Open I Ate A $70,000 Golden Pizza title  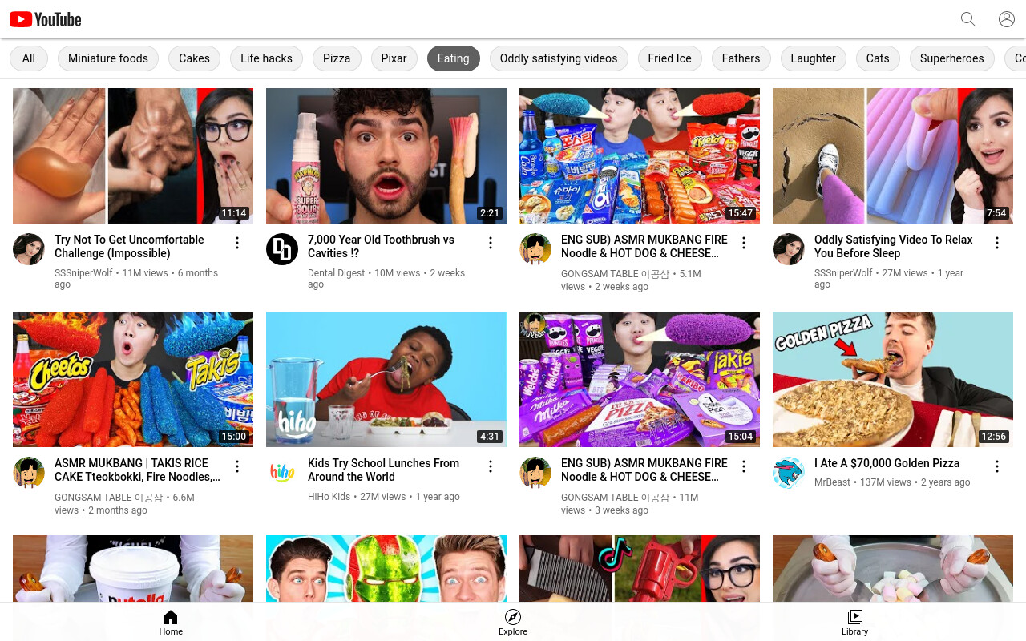coord(887,463)
